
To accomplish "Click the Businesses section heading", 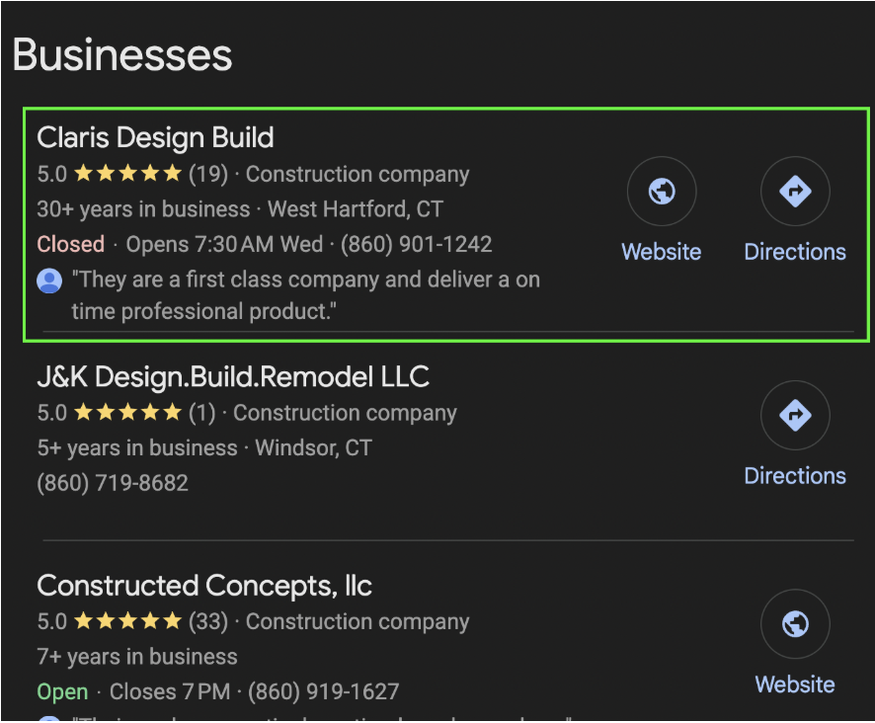I will pyautogui.click(x=121, y=54).
